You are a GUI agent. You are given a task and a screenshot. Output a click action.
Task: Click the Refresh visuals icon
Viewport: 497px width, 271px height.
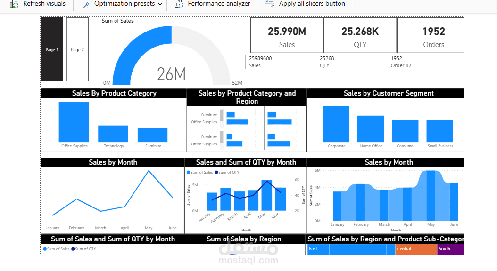click(x=14, y=4)
